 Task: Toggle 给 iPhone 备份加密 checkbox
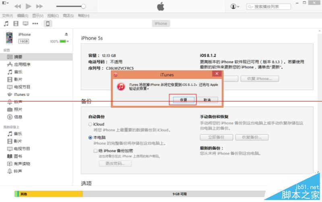pos(95,151)
